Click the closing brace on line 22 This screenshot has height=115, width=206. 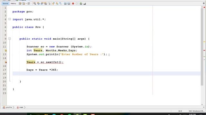point(14,89)
